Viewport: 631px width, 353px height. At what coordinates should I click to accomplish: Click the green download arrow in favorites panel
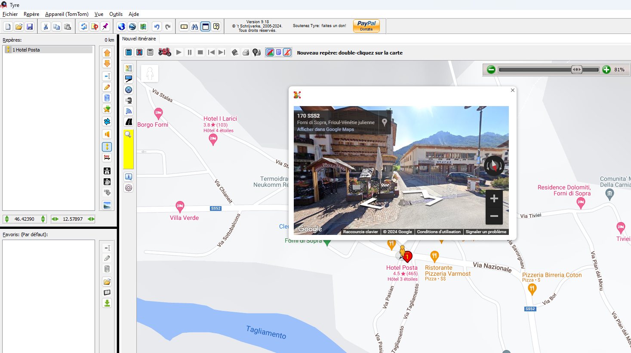pos(107,303)
